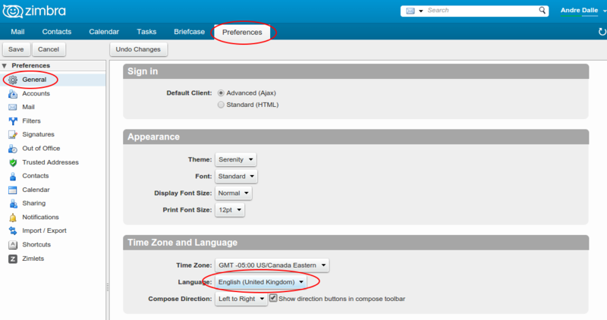607x320 pixels.
Task: Click the Trusted Addresses shield icon
Action: point(13,162)
